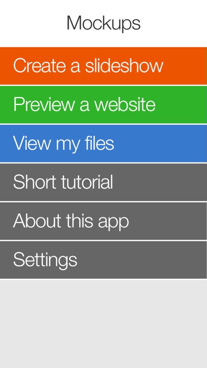Screen dimensions: 207x368
Task: Select Preview a website
Action: (x=103, y=105)
